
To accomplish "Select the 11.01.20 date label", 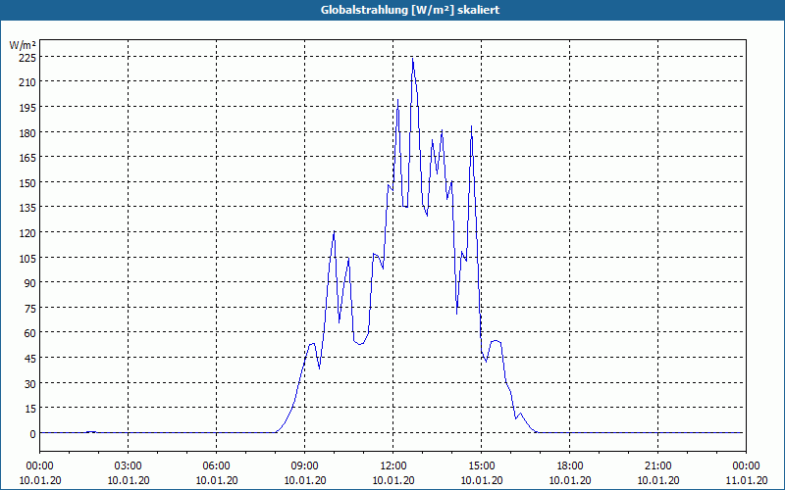I will tap(746, 480).
